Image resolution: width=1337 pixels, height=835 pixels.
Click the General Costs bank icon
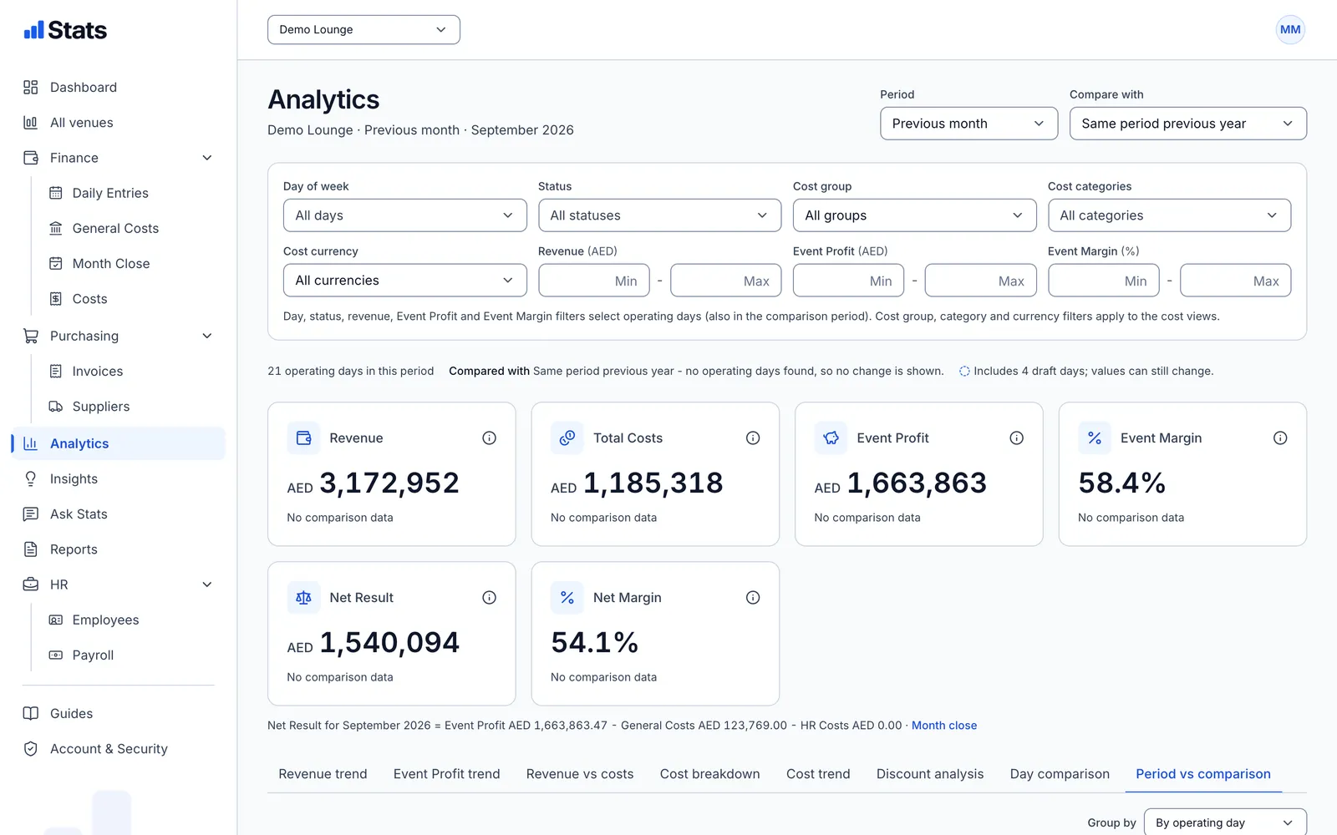tap(56, 228)
